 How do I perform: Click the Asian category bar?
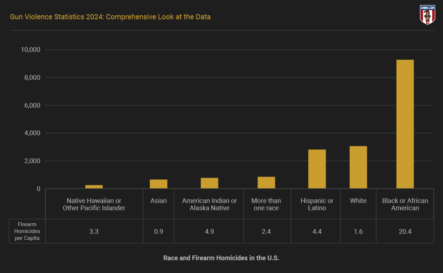coord(158,184)
